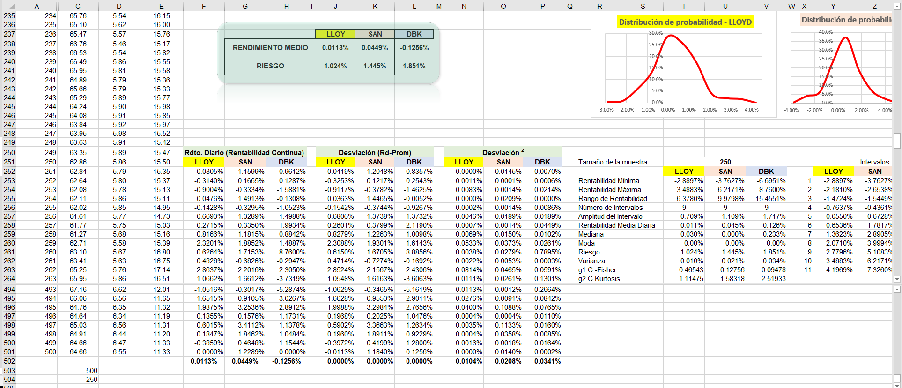Click the upper pane scroll-down arrow

click(x=897, y=279)
